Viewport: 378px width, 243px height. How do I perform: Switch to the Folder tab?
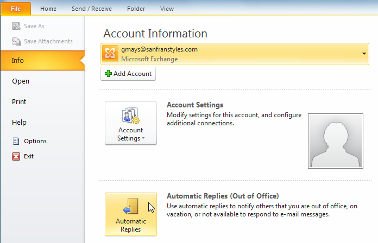tap(136, 9)
